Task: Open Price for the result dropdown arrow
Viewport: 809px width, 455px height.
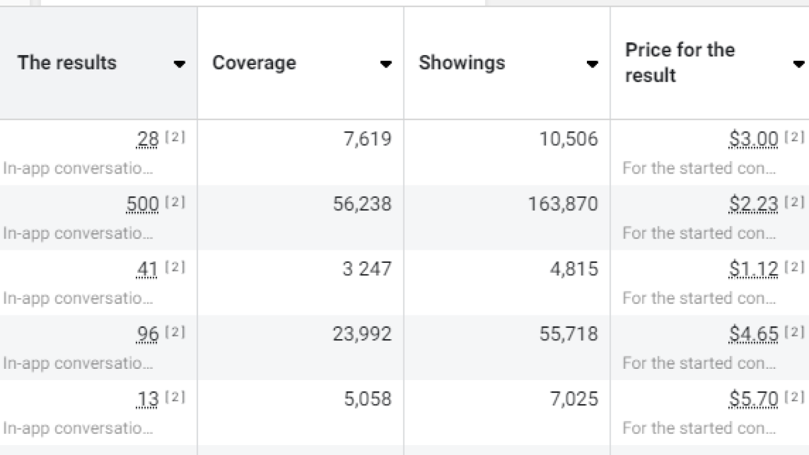Action: coord(798,64)
